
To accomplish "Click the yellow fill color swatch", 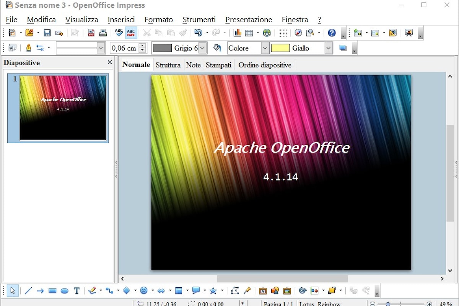I will click(x=280, y=48).
